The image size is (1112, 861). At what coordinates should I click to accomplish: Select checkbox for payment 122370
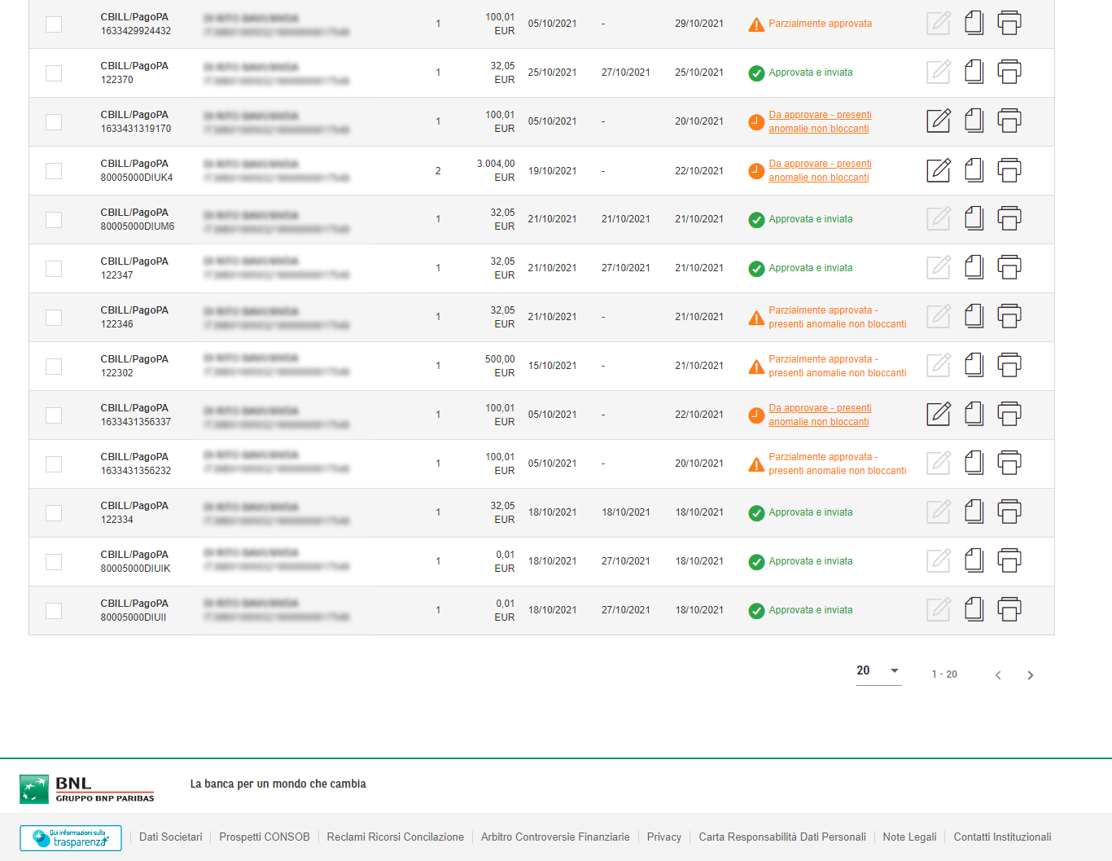click(54, 73)
